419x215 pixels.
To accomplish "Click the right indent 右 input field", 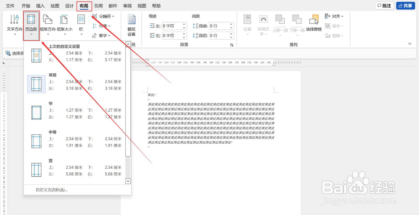I will tap(172, 36).
